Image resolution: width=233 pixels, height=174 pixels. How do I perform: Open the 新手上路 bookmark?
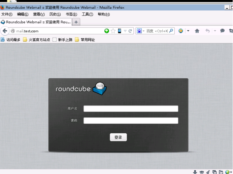coord(62,40)
